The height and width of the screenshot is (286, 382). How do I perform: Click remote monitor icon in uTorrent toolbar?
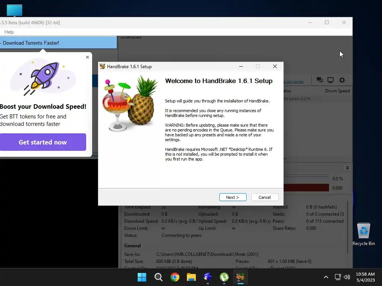(331, 80)
